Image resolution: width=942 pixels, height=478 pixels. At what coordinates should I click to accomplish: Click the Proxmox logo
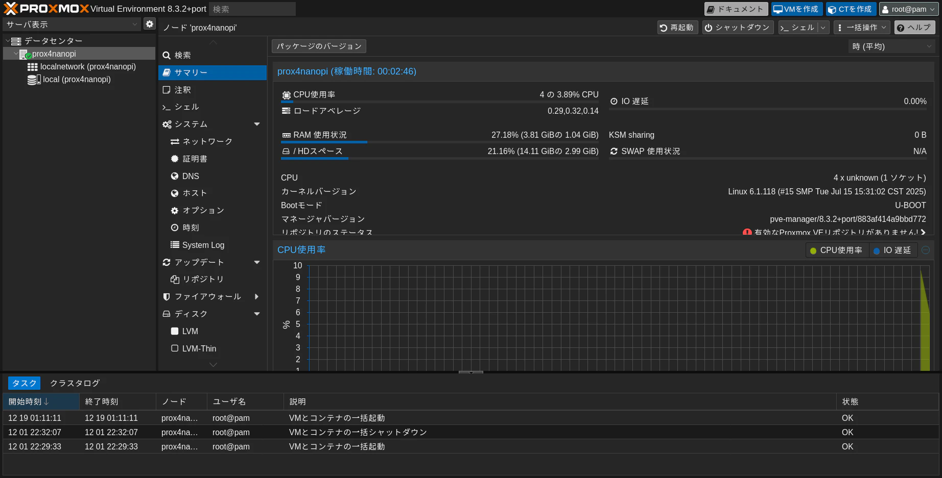coord(46,9)
